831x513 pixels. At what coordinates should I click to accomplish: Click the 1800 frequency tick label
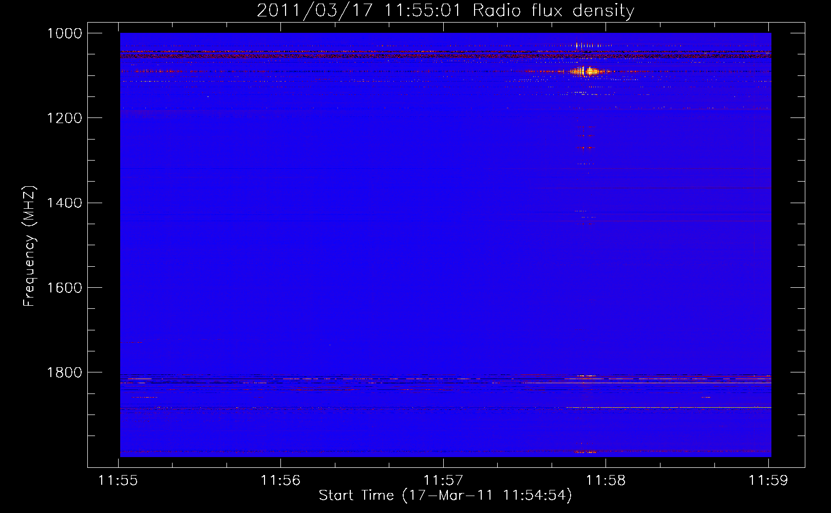click(65, 372)
